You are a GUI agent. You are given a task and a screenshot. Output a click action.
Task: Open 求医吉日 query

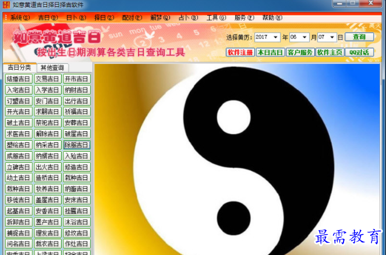(19, 134)
